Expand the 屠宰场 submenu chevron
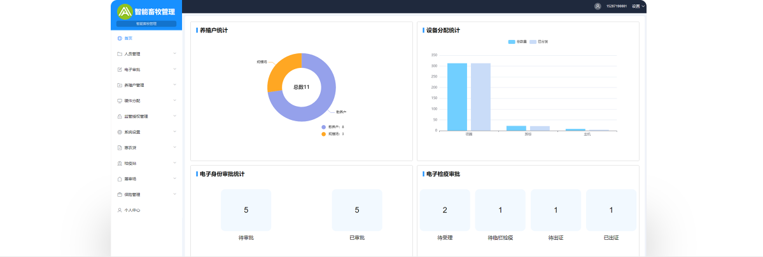Screen dimensions: 763x257 [x=174, y=179]
